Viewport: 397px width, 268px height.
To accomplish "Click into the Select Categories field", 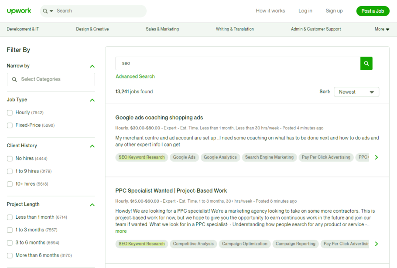I will coord(51,79).
